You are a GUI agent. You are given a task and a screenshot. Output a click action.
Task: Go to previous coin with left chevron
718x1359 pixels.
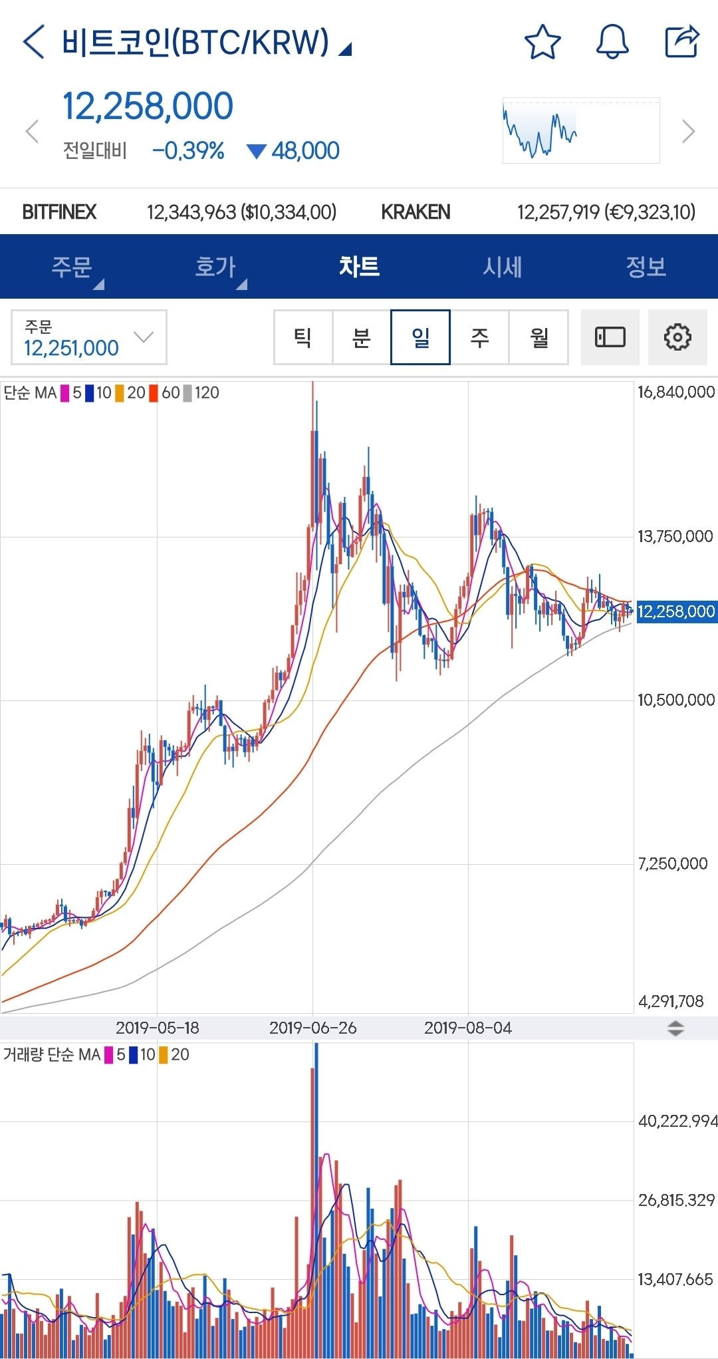31,131
